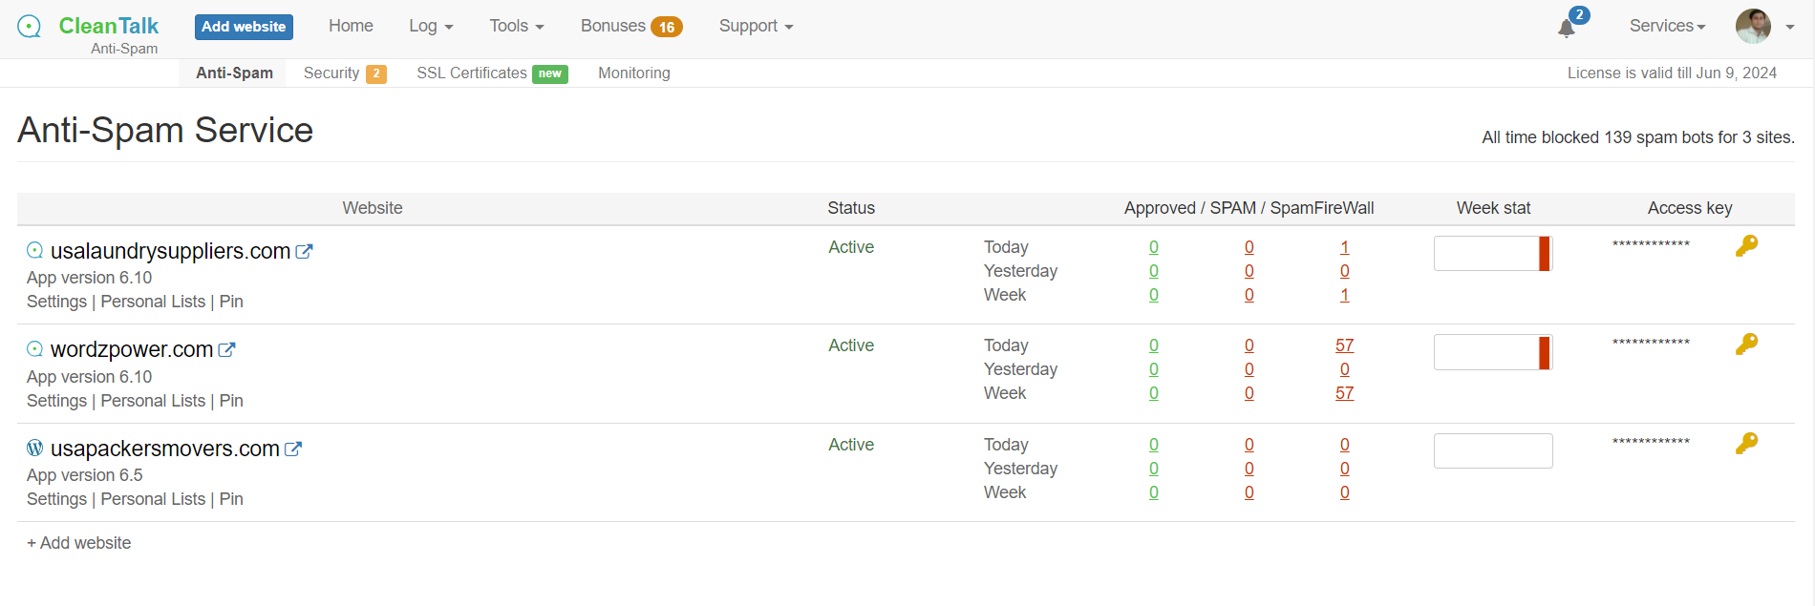The height and width of the screenshot is (606, 1815).
Task: Open today's SPAM count for usalaundrysuppliers.com
Action: [1249, 247]
